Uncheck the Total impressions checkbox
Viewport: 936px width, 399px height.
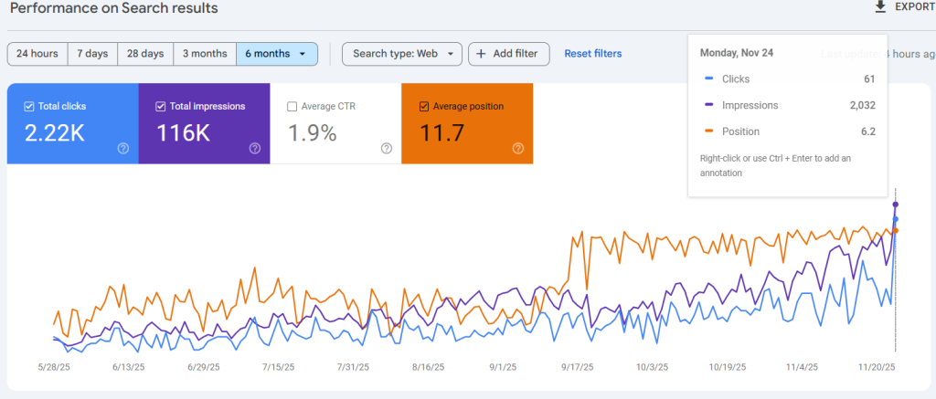(161, 107)
